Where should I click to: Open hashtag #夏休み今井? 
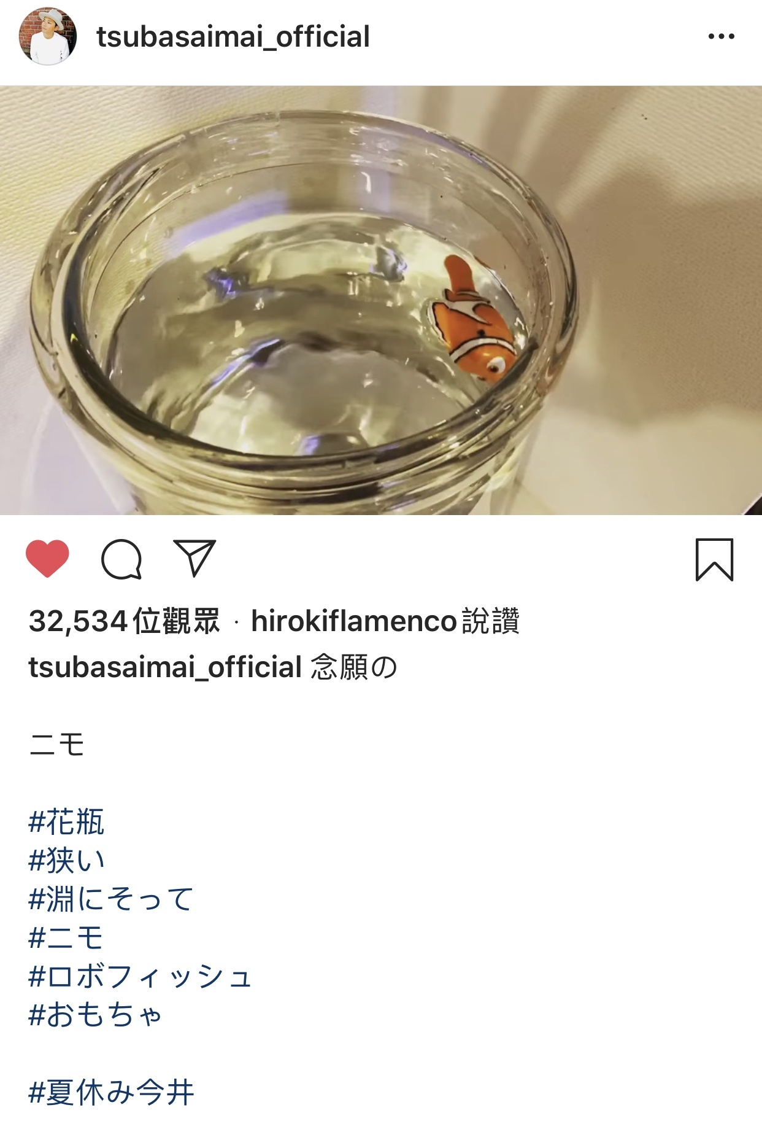click(111, 1093)
